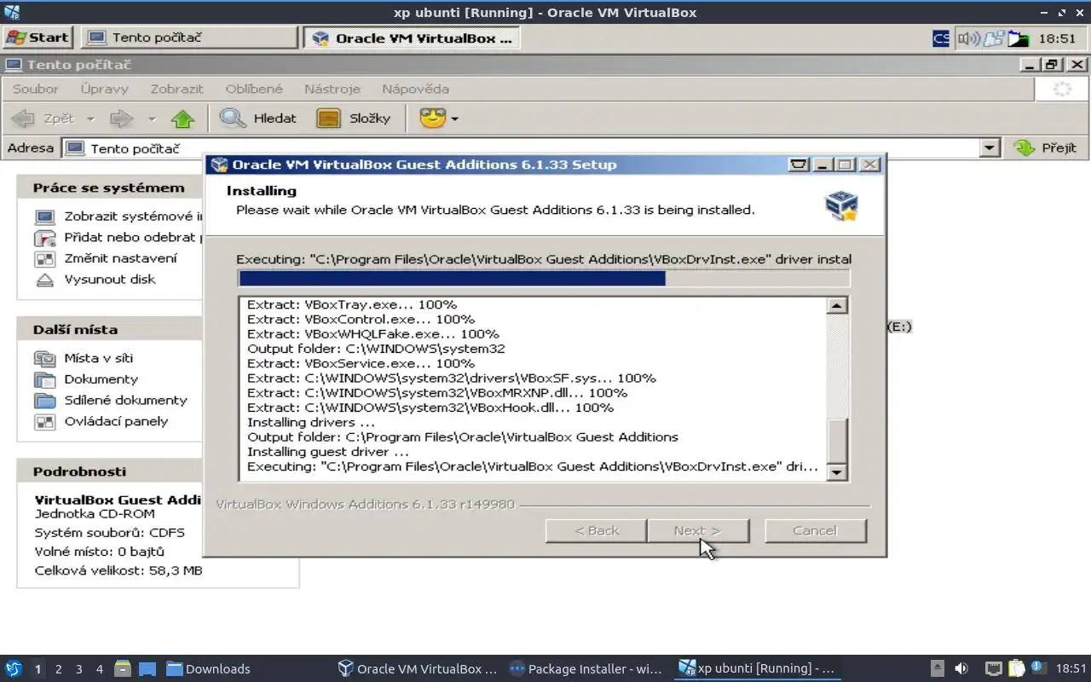Open the host panel volume icon
1091x682 pixels.
(961, 668)
